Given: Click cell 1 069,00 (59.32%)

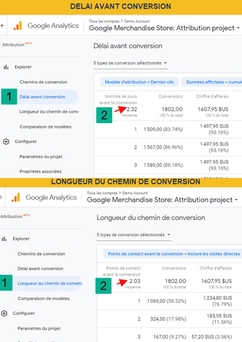Looking at the screenshot, I should click(x=166, y=301).
